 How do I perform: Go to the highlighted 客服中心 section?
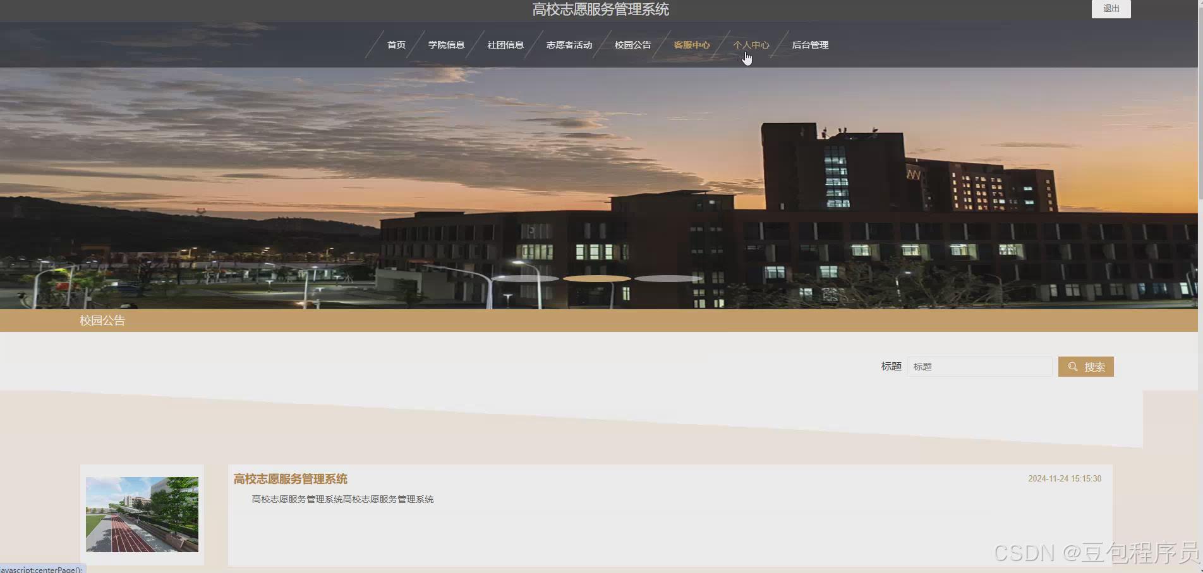691,45
